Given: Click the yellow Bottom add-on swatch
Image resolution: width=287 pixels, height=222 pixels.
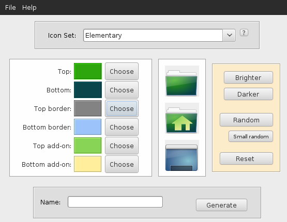Looking at the screenshot, I should (88, 164).
